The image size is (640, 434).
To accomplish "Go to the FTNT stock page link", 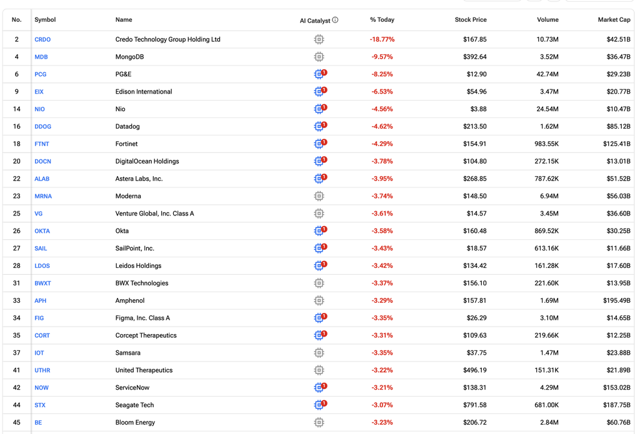I will tap(42, 144).
